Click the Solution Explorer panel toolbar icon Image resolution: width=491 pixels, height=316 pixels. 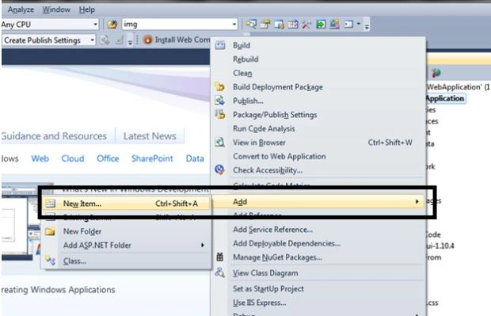coord(436,73)
